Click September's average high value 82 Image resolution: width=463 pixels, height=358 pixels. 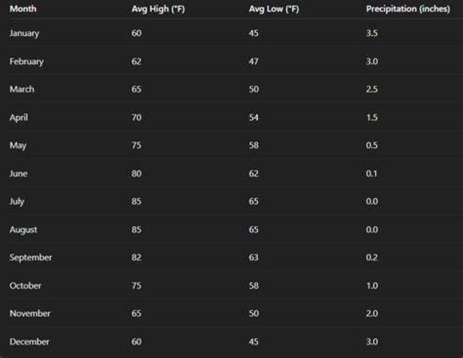tap(136, 257)
